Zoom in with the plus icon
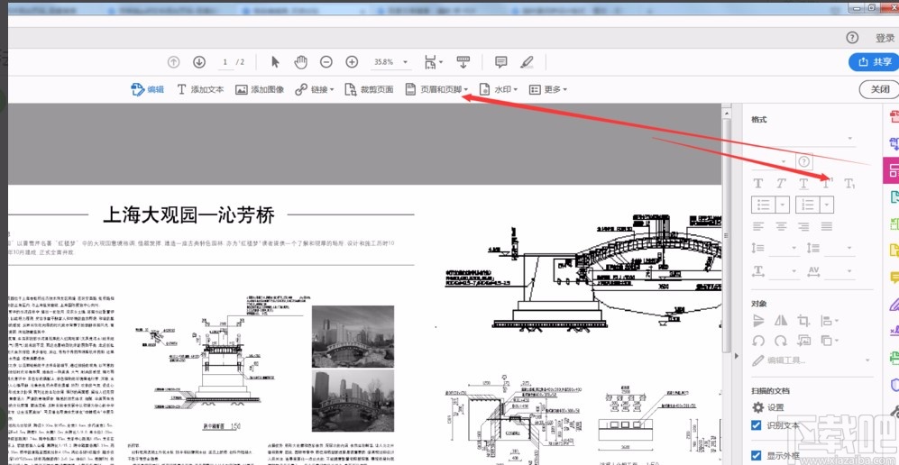The height and width of the screenshot is (465, 899). click(352, 62)
